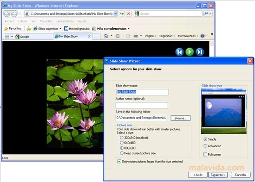Screen dimensions: 255x182
Task: Click the RSS feeds icon
Action: tap(118, 36)
